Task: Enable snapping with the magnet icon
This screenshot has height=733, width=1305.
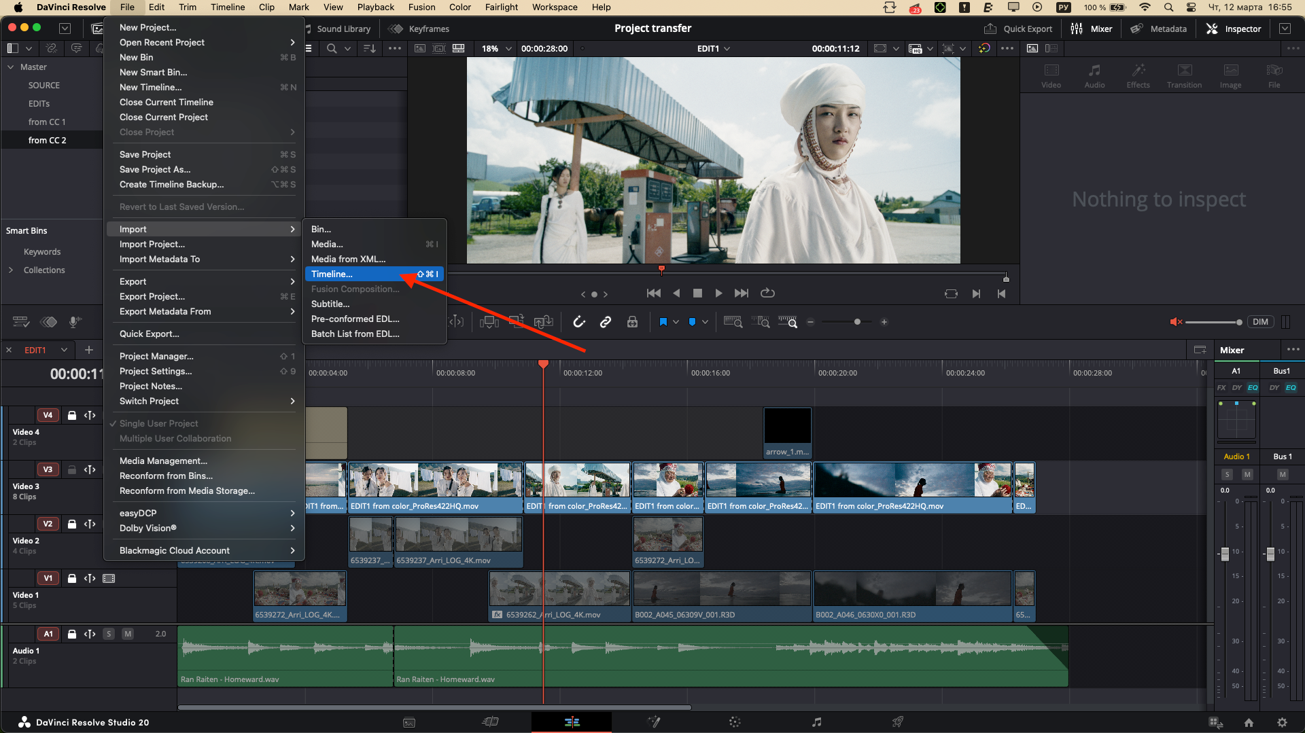Action: (578, 322)
